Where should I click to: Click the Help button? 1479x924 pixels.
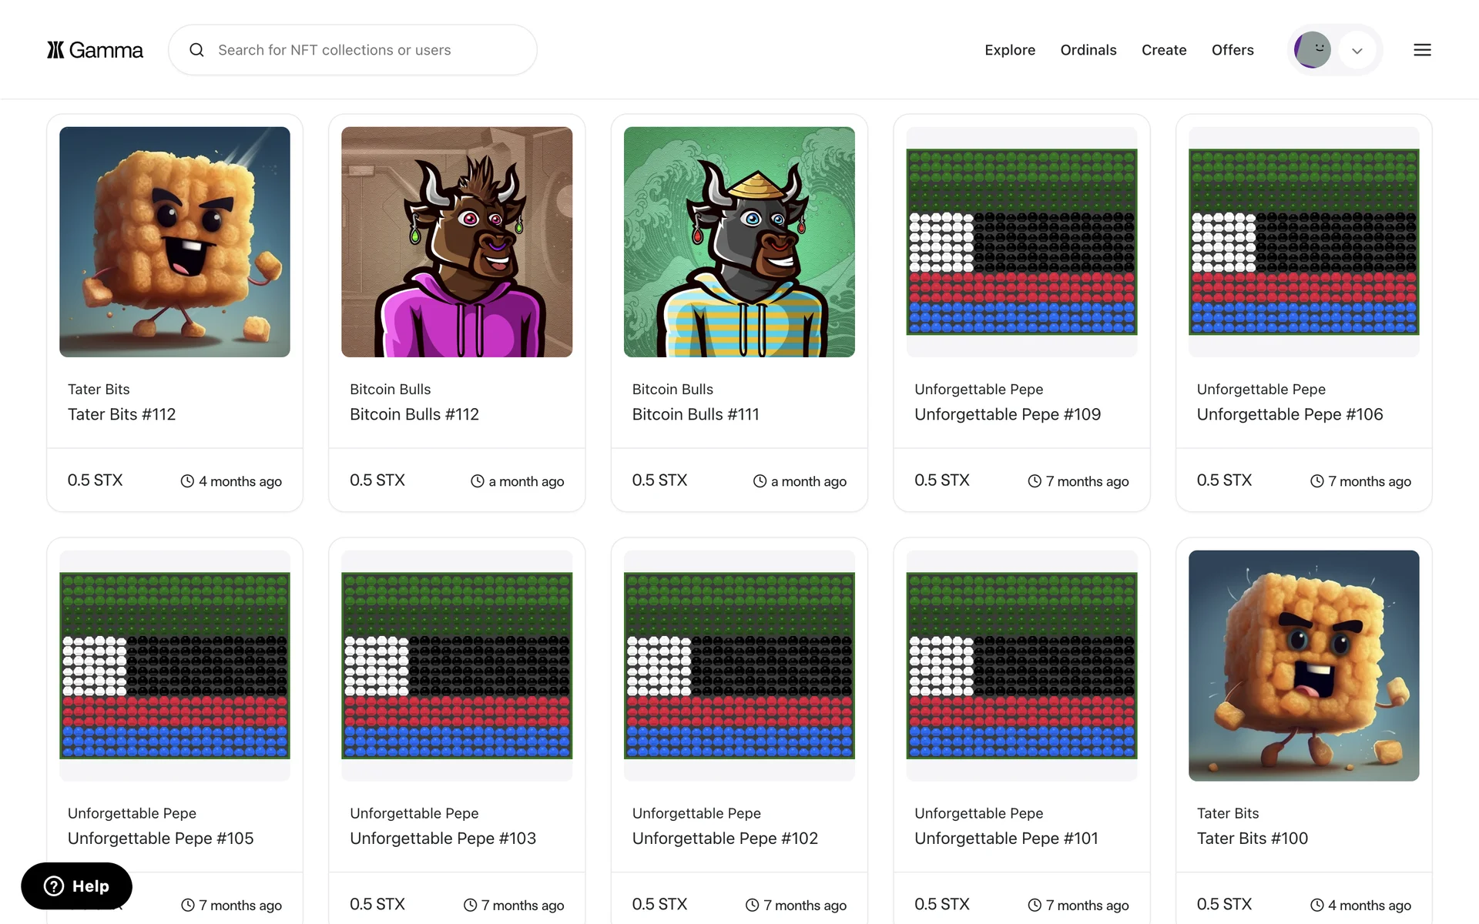point(76,886)
